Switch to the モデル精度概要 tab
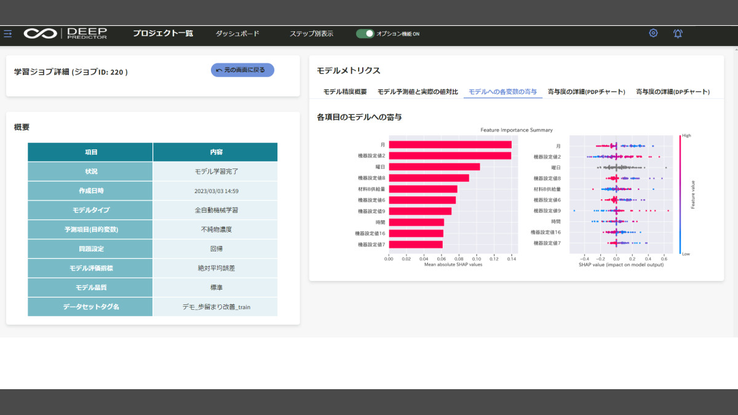Screen dimensions: 738x415 (x=345, y=92)
